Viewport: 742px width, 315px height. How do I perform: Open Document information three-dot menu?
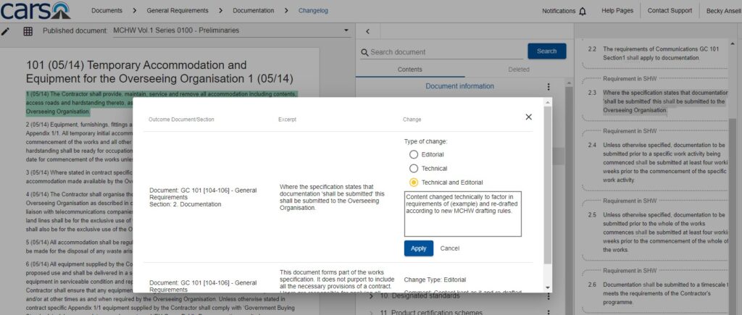(x=549, y=87)
